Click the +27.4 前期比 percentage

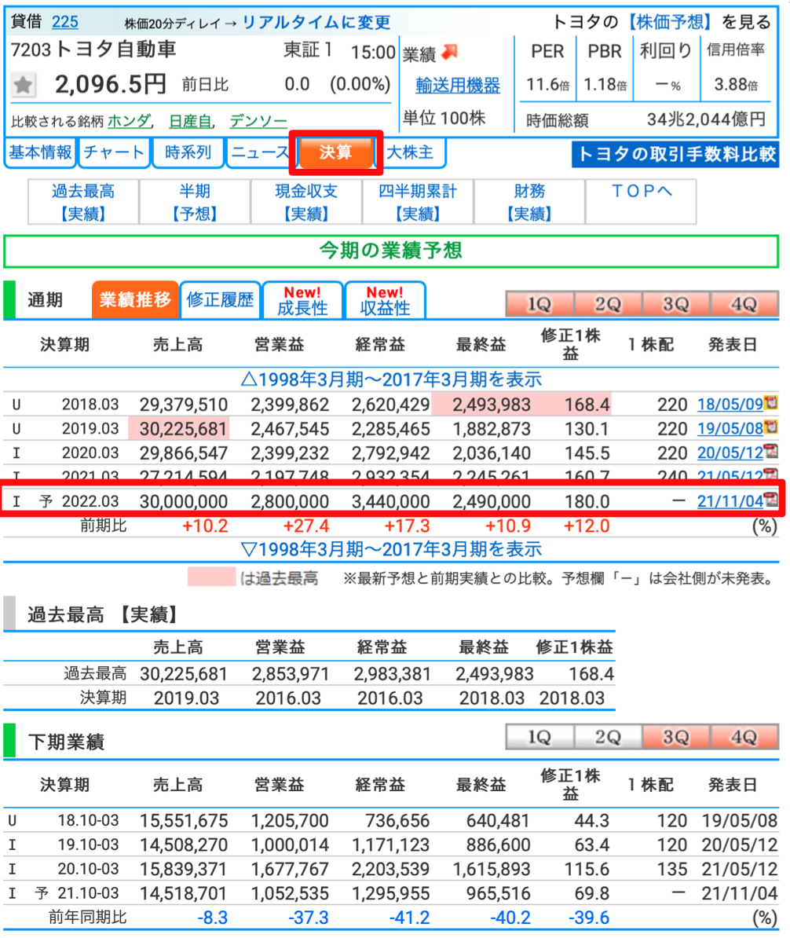pos(306,526)
